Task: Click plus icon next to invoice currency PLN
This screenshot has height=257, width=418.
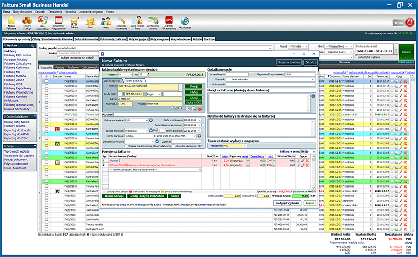Action: (x=151, y=120)
